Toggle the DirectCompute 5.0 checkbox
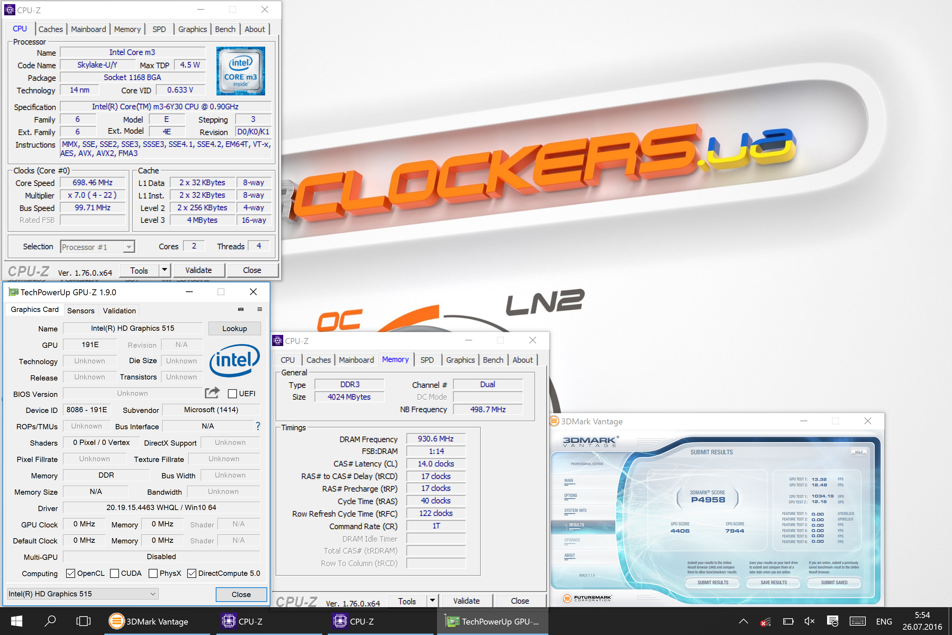The height and width of the screenshot is (635, 952). [x=192, y=573]
